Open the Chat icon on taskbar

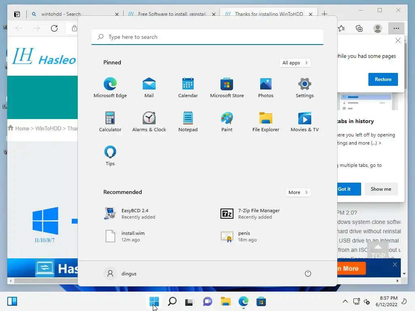click(207, 301)
